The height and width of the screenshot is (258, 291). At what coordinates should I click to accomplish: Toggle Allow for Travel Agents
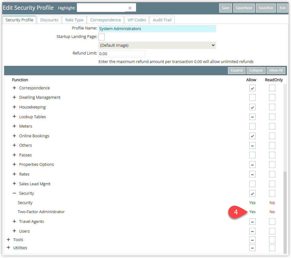[252, 222]
